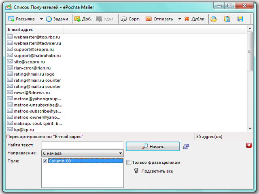Expand the Отписать dropdown arrow
This screenshot has height=194, width=259.
click(x=180, y=19)
